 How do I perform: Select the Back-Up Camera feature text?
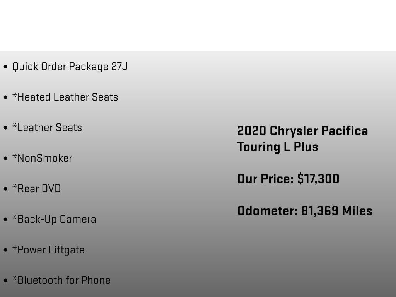[54, 220]
